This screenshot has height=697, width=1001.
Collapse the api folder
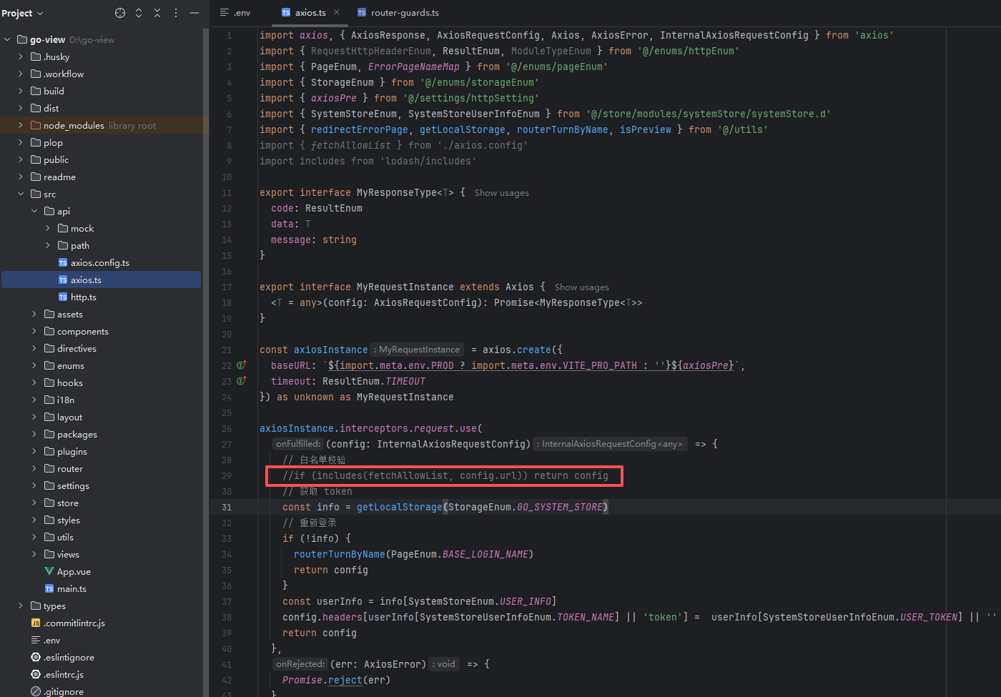[34, 212]
